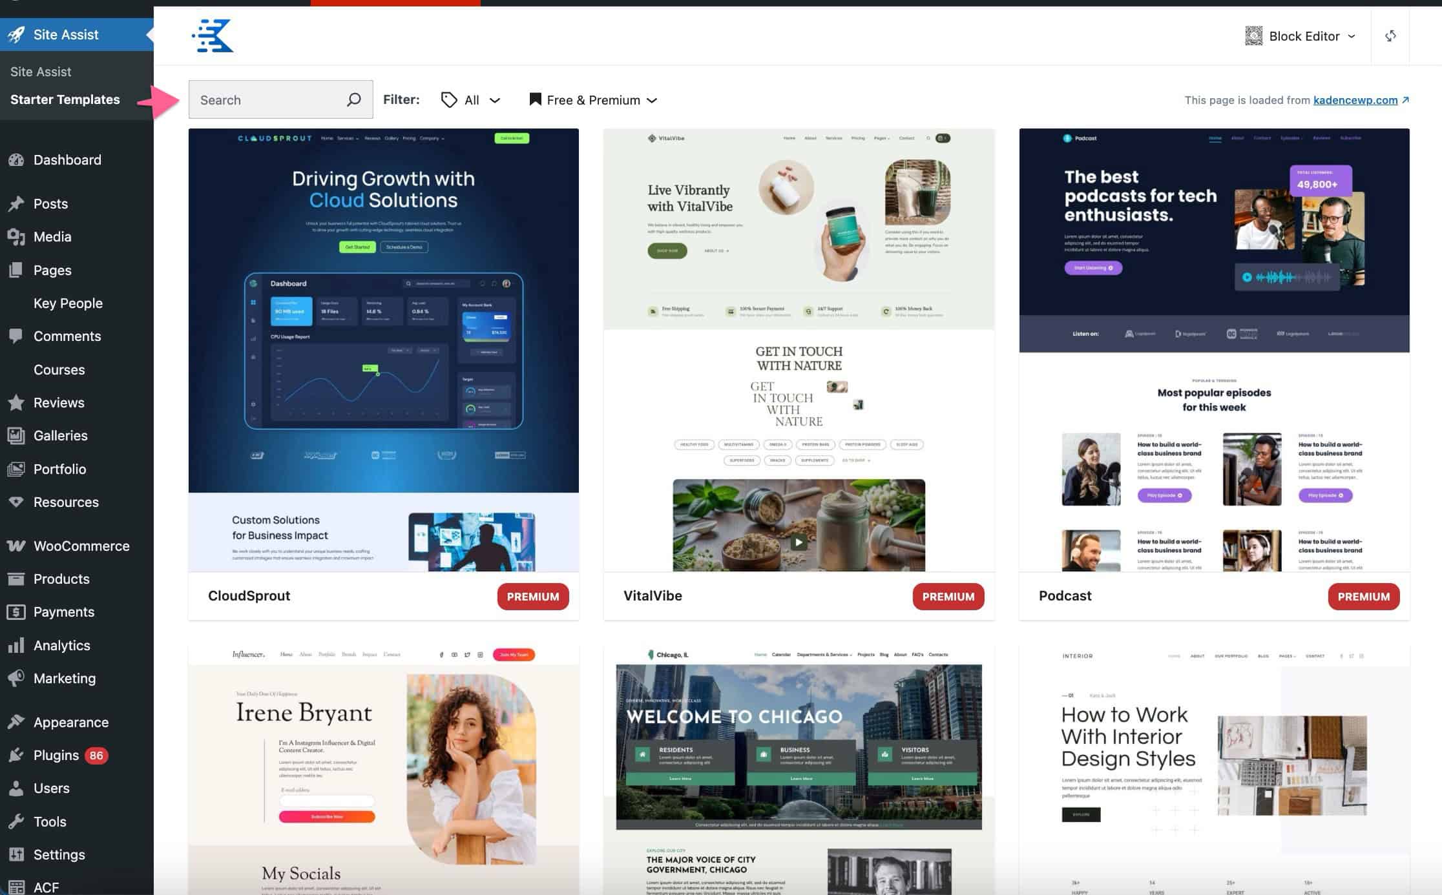Click the WooCommerce sidebar icon
Image resolution: width=1442 pixels, height=895 pixels.
pos(16,546)
